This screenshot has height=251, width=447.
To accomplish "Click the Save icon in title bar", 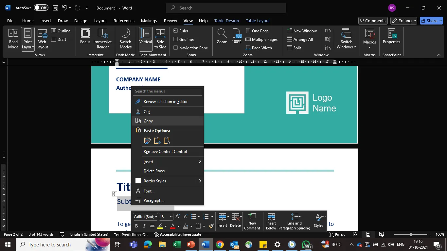I will pos(55,8).
